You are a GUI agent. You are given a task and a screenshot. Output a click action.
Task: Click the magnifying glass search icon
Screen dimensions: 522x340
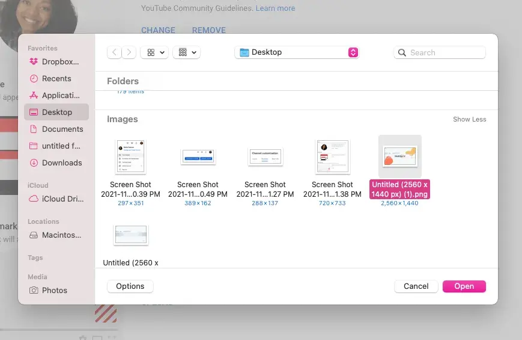(402, 53)
